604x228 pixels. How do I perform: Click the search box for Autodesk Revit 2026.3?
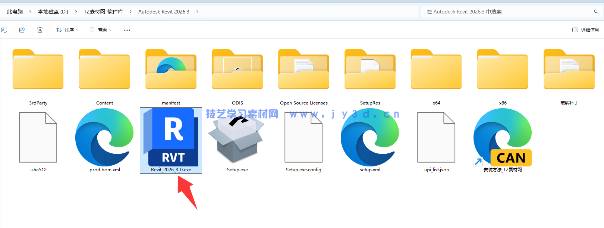pos(512,12)
